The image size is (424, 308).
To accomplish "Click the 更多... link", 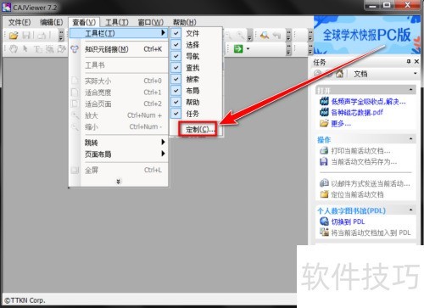I will click(341, 123).
